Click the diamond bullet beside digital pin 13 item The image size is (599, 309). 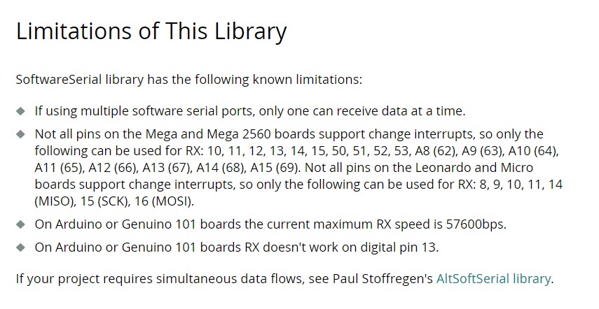[x=21, y=247]
